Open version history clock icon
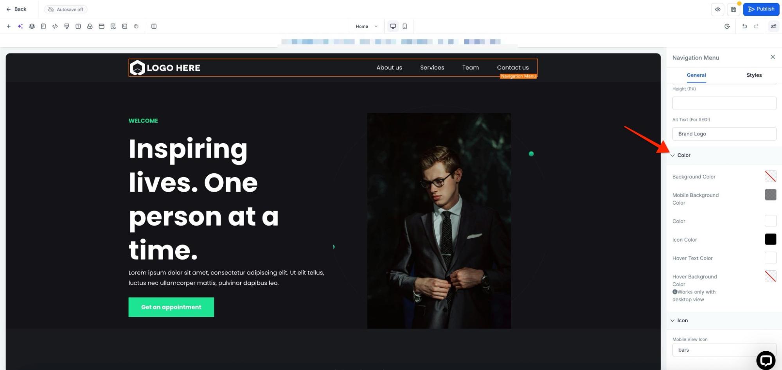Viewport: 782px width, 370px height. tap(727, 26)
